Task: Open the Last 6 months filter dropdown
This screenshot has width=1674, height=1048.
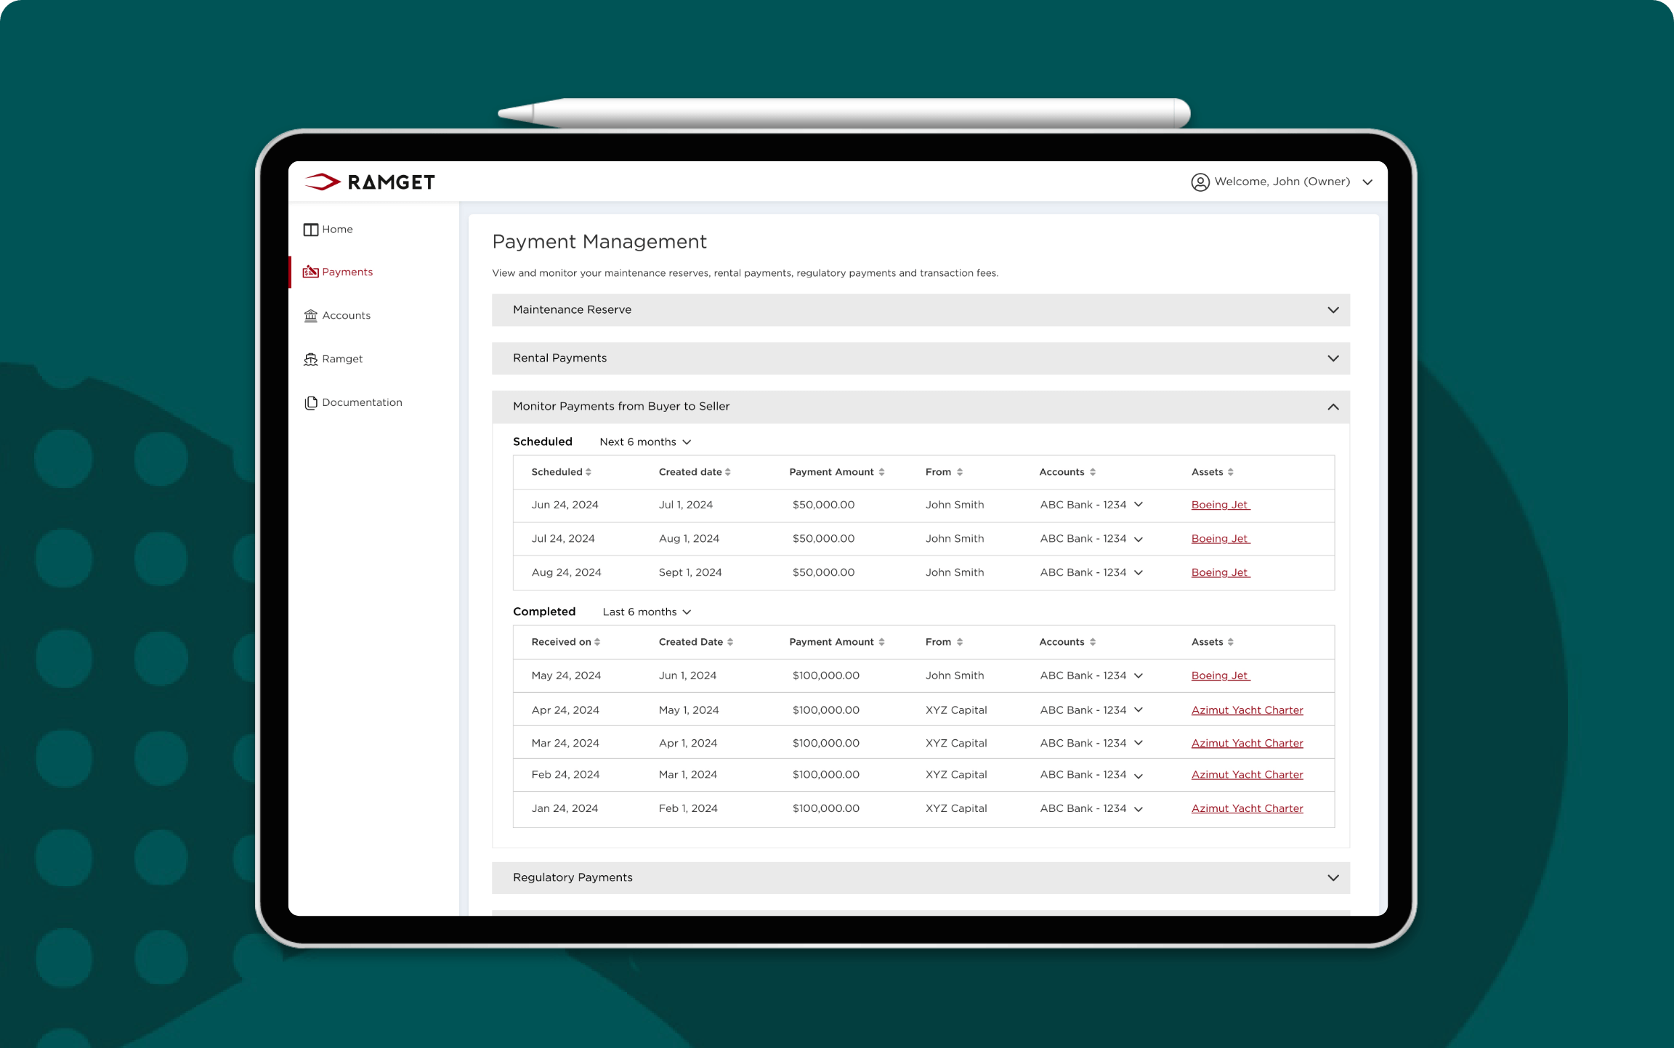Action: [647, 612]
